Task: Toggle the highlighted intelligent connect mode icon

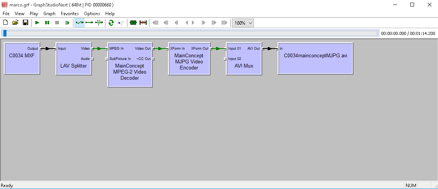Action: 79,23
